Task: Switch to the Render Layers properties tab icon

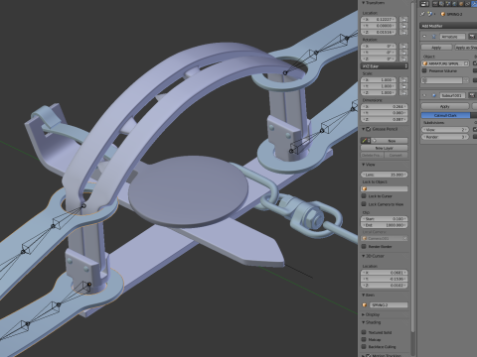Action: click(441, 4)
